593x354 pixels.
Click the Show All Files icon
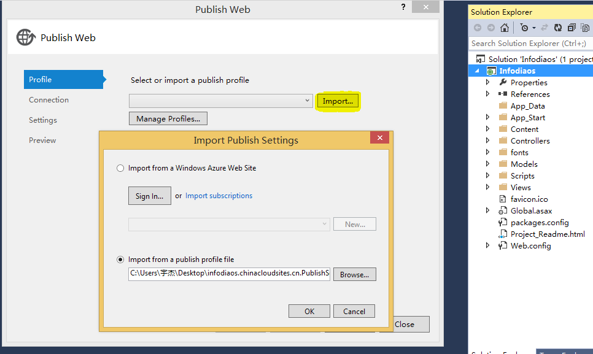click(585, 28)
